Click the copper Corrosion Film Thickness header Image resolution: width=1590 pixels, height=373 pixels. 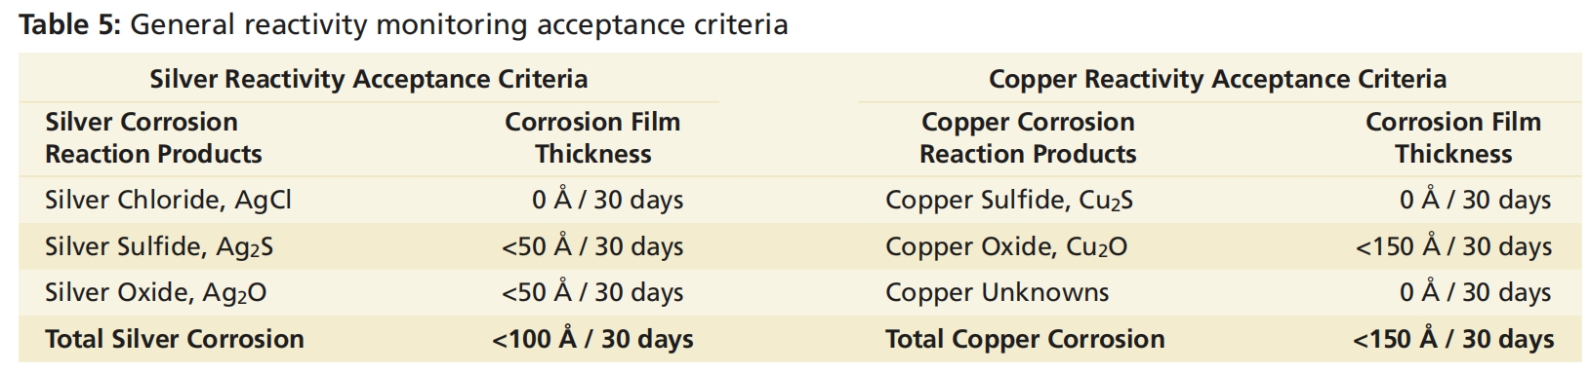1452,138
